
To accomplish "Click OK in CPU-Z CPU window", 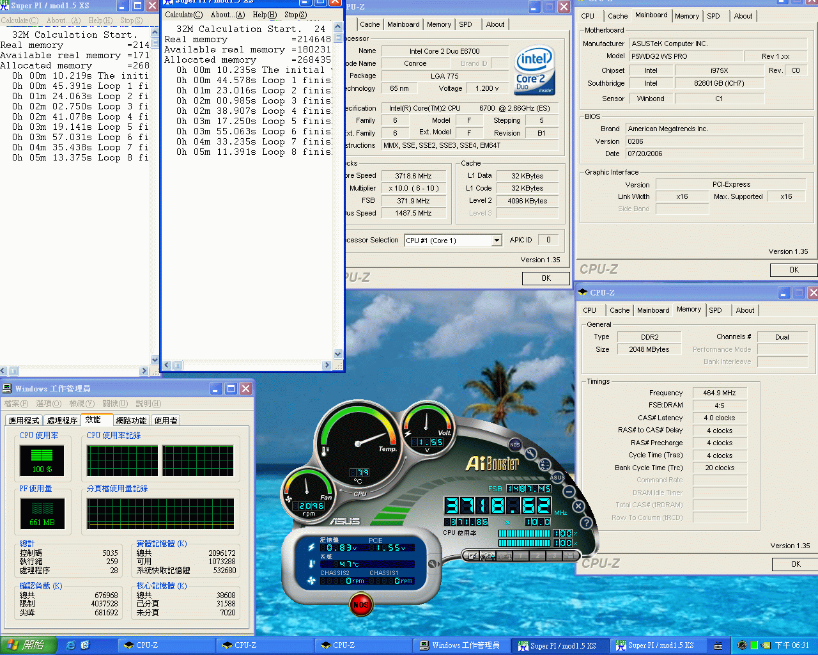I will point(546,278).
